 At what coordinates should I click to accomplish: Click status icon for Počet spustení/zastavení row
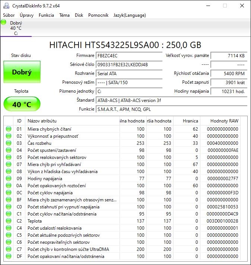click(9, 150)
